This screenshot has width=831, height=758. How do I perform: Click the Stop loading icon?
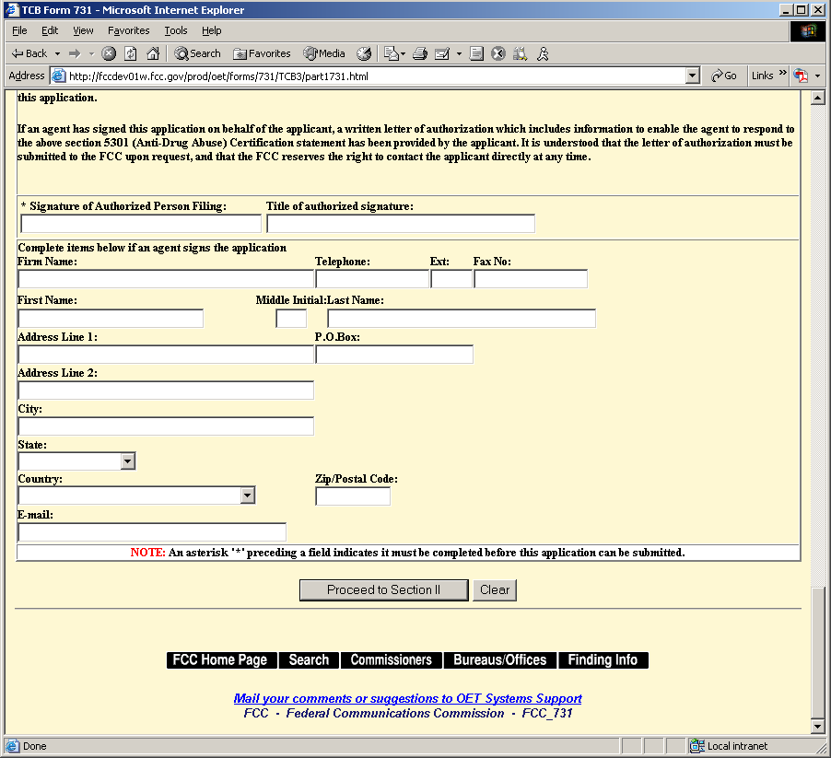109,53
